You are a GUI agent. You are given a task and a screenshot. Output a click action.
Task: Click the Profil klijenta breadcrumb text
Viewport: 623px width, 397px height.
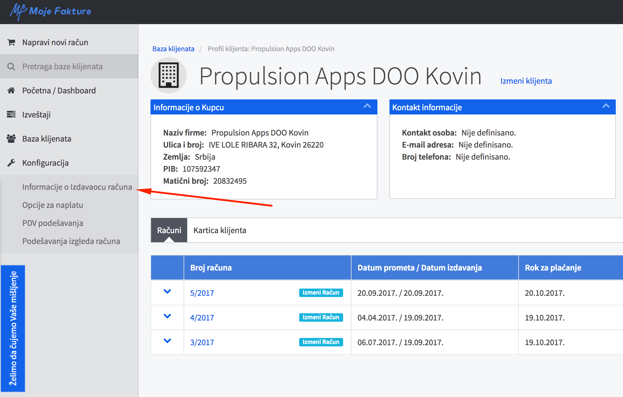[x=271, y=49]
